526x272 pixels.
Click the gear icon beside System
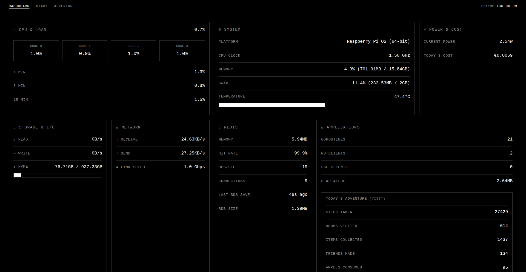click(220, 30)
